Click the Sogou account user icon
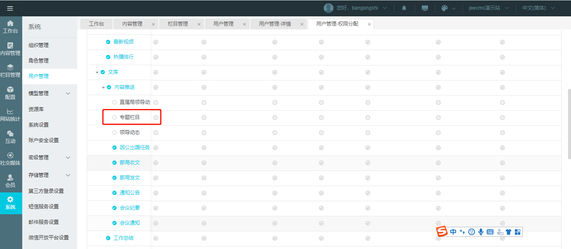The image size is (571, 249). pyautogui.click(x=499, y=232)
